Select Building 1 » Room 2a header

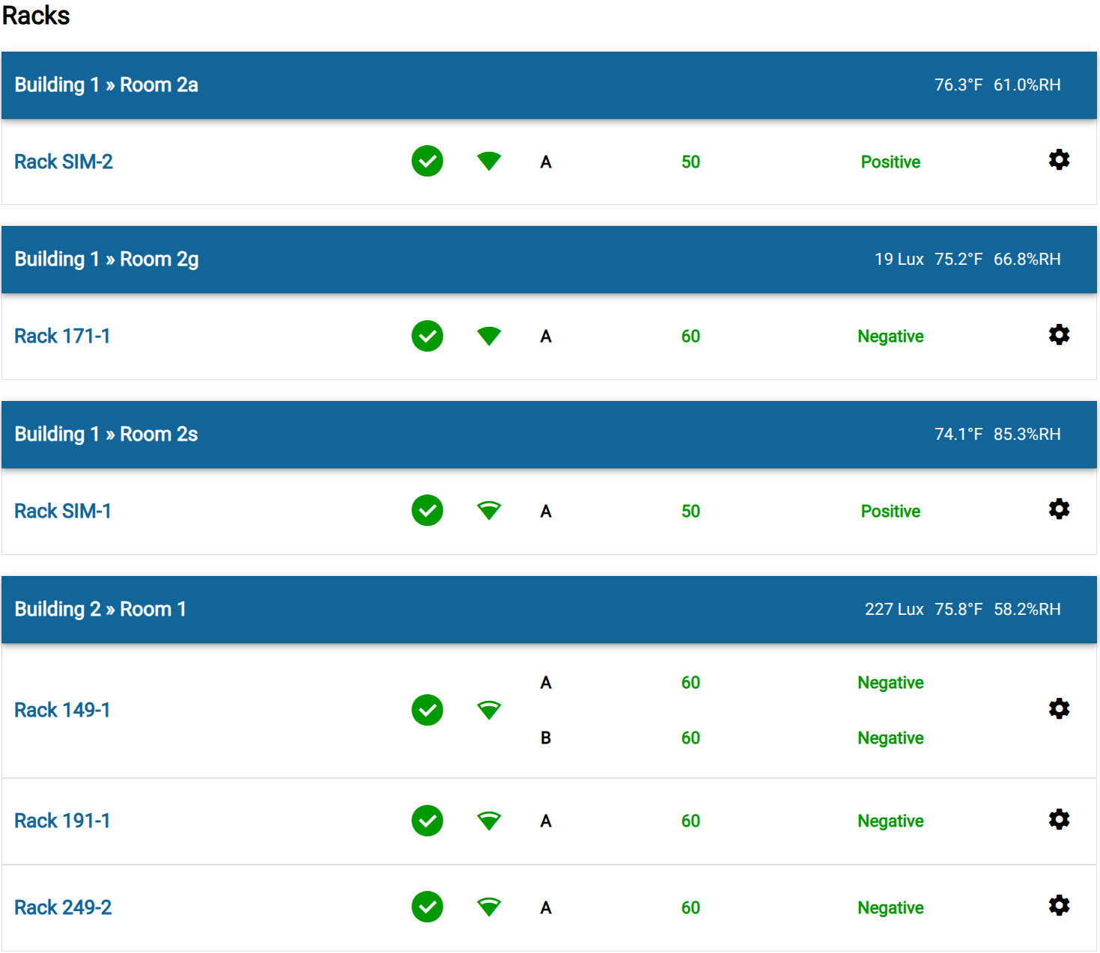[x=549, y=85]
